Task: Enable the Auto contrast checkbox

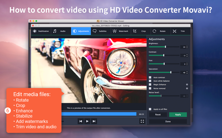Action: 150,78
